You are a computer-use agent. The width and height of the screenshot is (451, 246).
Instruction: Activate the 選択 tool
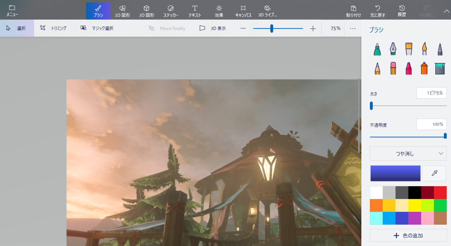click(17, 28)
